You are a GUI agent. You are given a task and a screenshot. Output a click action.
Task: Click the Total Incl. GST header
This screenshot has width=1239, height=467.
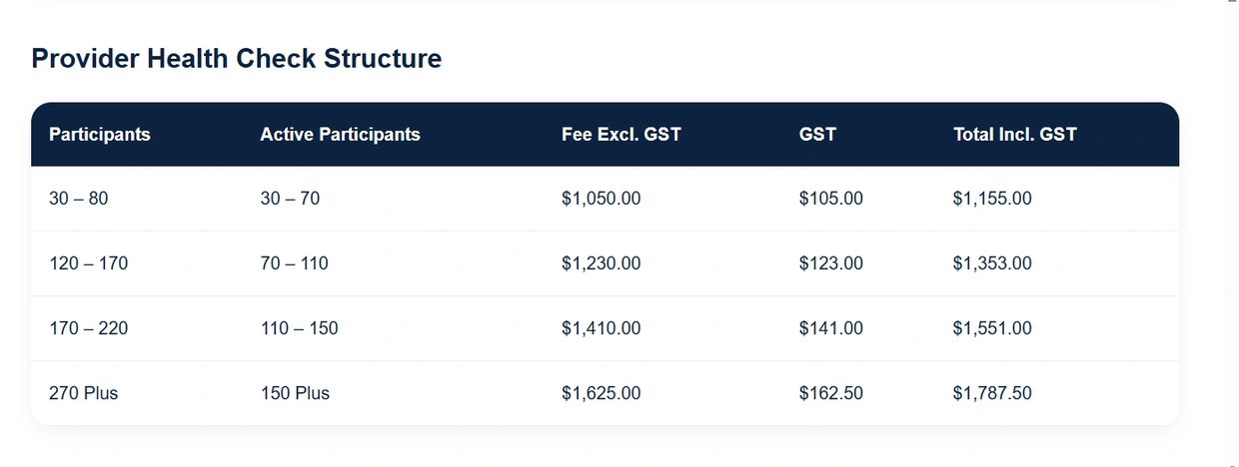(x=1015, y=134)
